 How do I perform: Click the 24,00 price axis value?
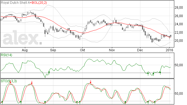pyautogui.click(x=179, y=24)
